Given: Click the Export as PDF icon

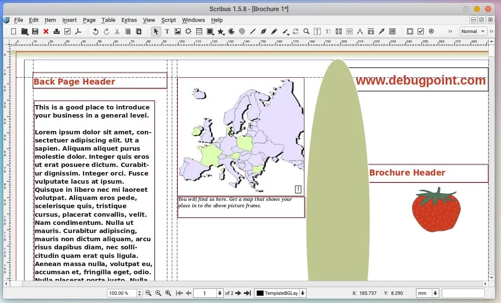Looking at the screenshot, I should click(x=78, y=31).
